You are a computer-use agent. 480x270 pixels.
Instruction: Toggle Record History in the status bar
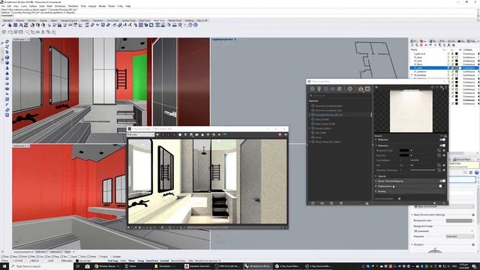click(x=178, y=261)
